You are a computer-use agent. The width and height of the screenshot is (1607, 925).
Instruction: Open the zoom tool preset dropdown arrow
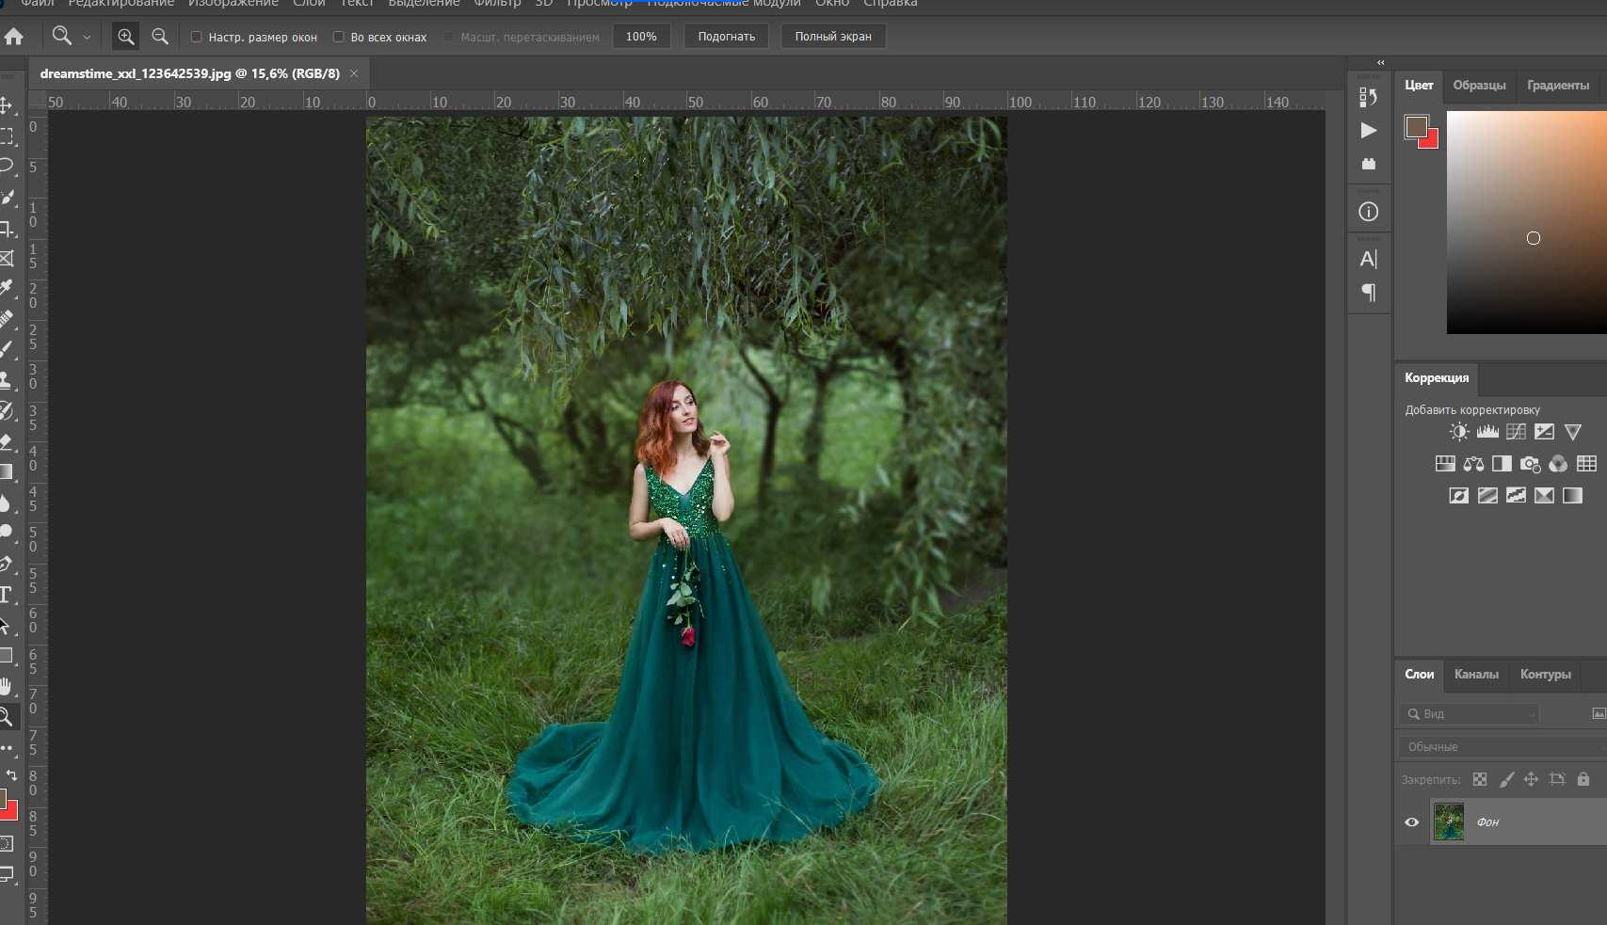click(87, 38)
